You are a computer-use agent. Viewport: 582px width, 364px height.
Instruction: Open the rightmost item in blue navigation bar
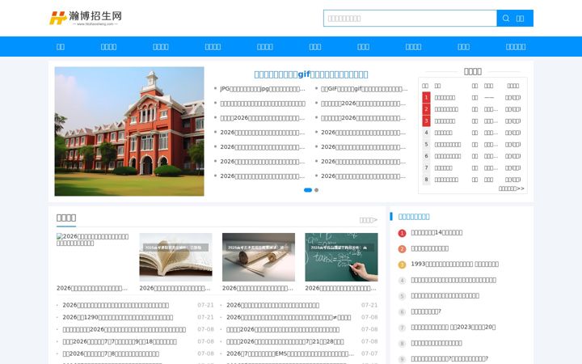(x=516, y=47)
